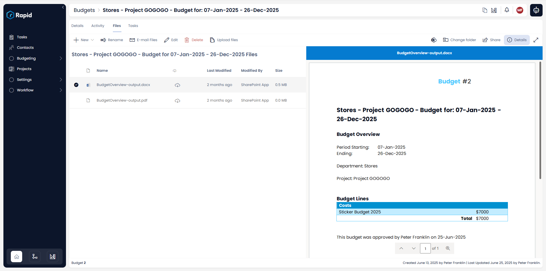The width and height of the screenshot is (546, 271).
Task: Sort by Modified By column
Action: tap(252, 71)
